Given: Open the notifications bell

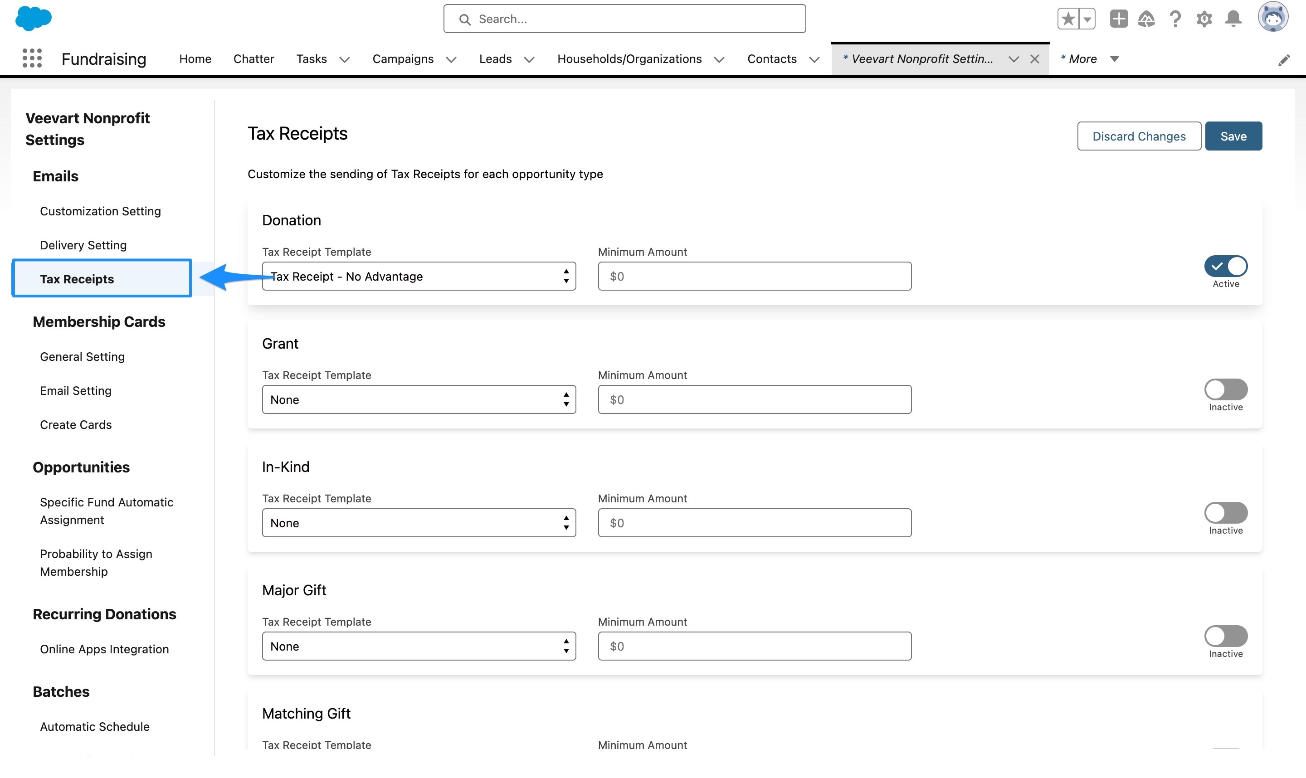Looking at the screenshot, I should [1233, 19].
